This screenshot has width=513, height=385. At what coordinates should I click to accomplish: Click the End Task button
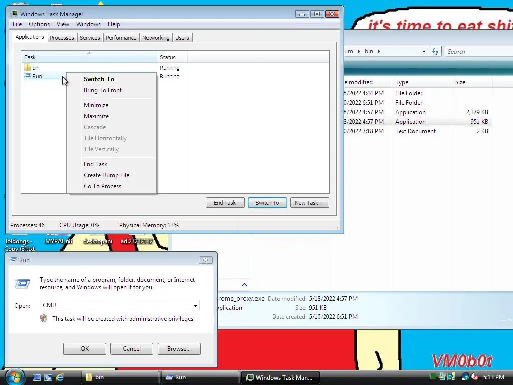click(x=225, y=203)
